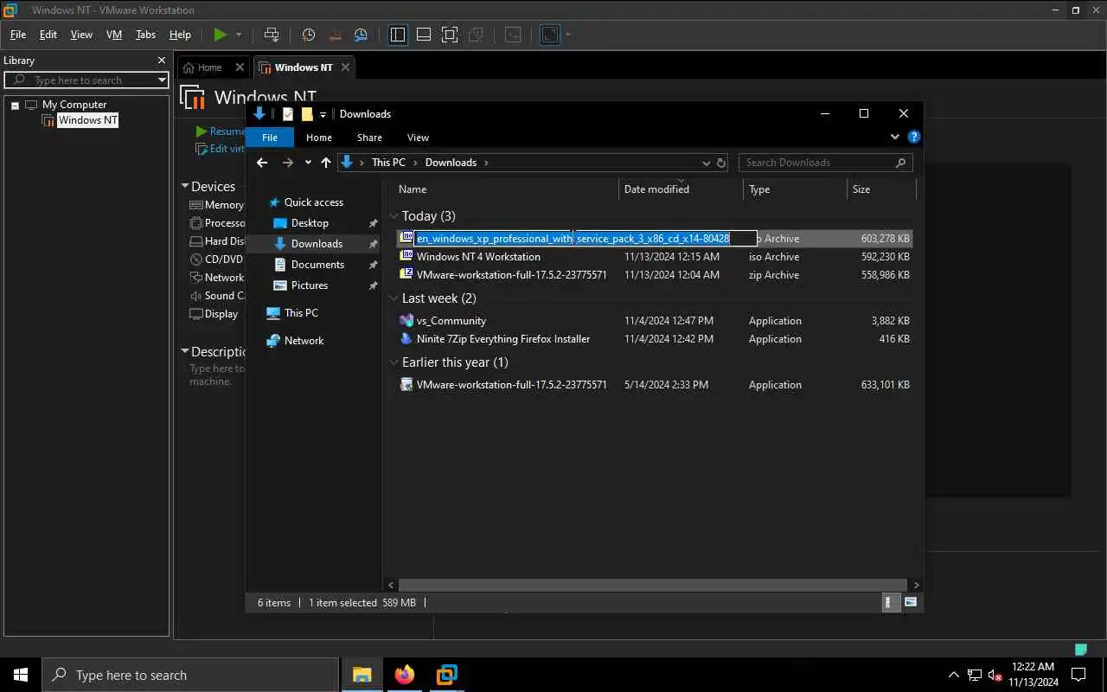The width and height of the screenshot is (1107, 692).
Task: Open the View ribbon tab in Explorer
Action: click(x=418, y=138)
